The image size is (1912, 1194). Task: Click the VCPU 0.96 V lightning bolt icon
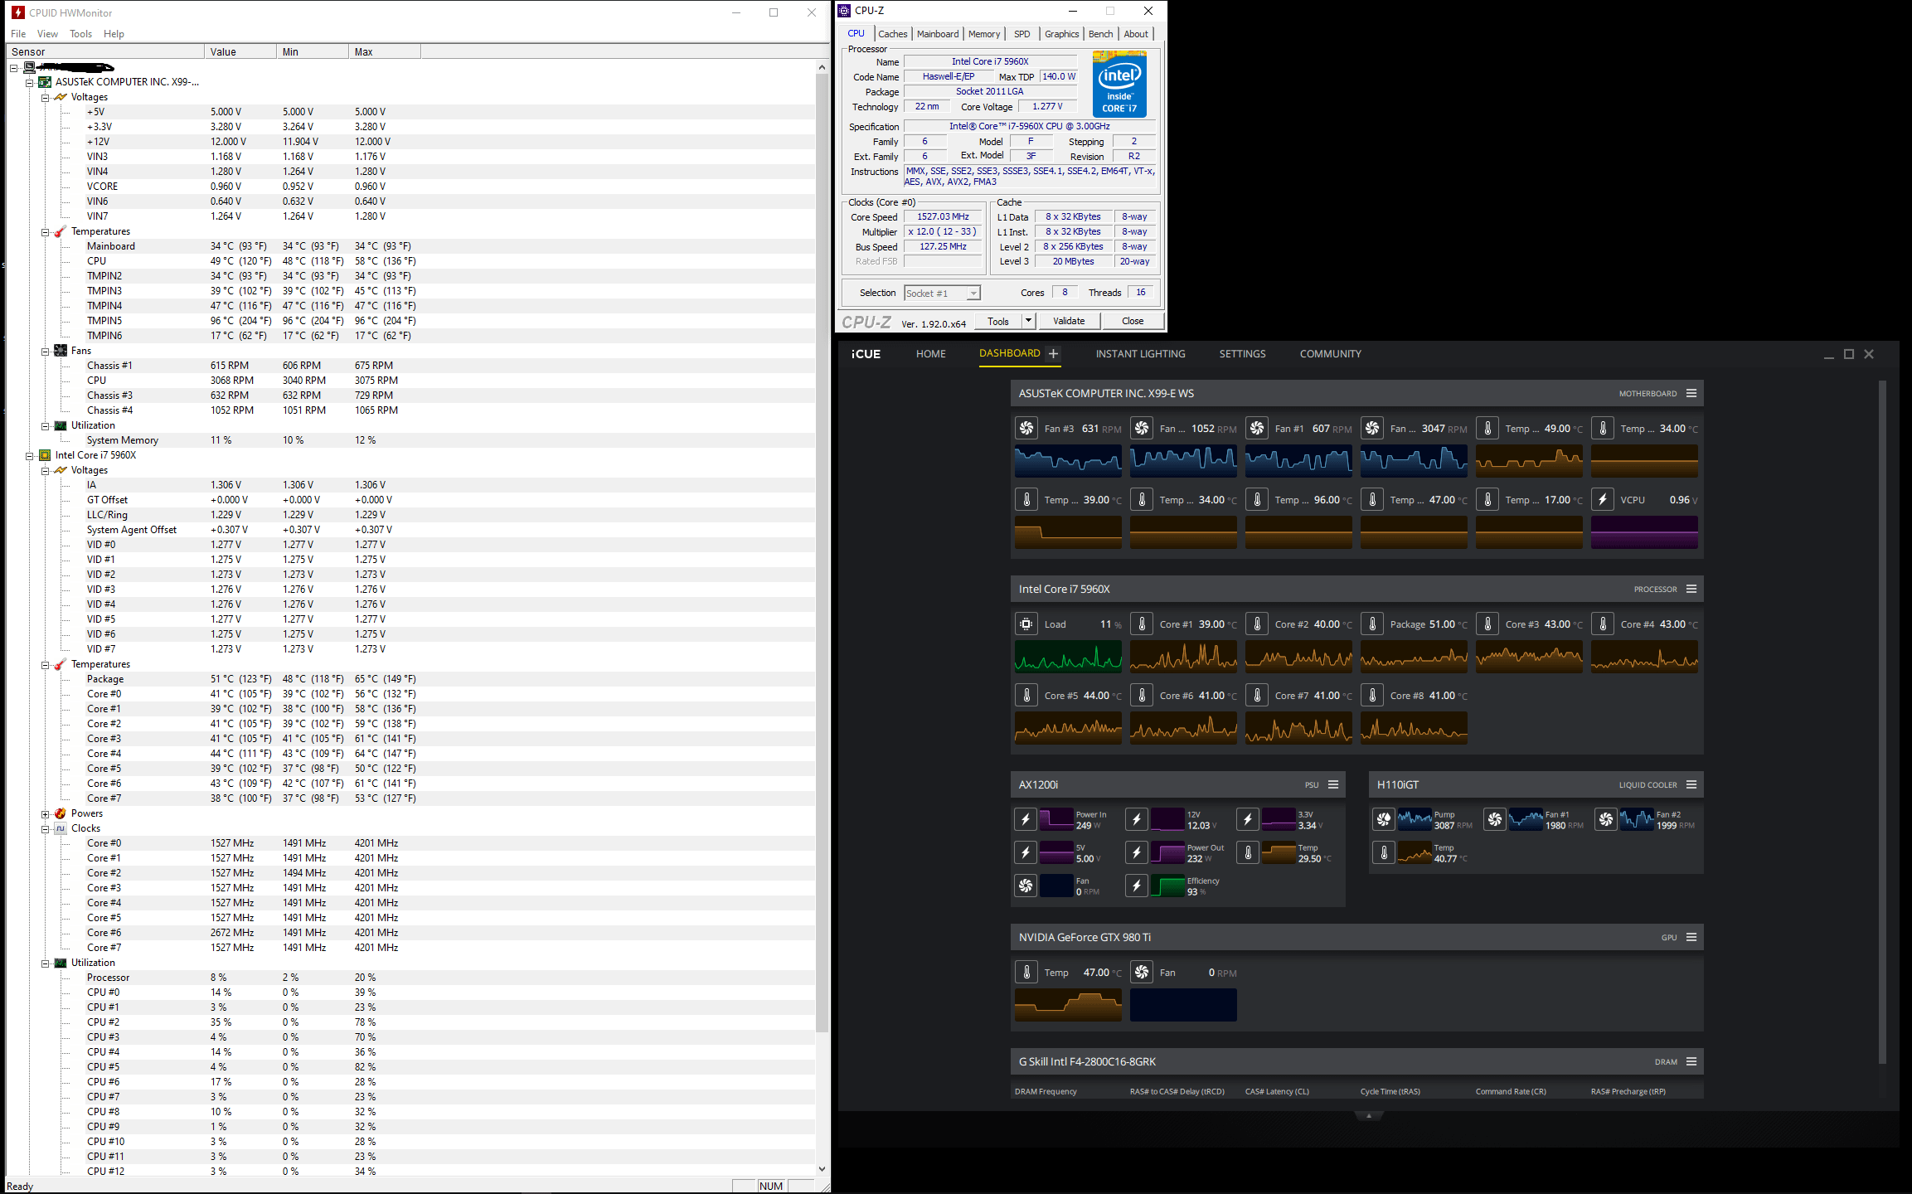pyautogui.click(x=1603, y=500)
